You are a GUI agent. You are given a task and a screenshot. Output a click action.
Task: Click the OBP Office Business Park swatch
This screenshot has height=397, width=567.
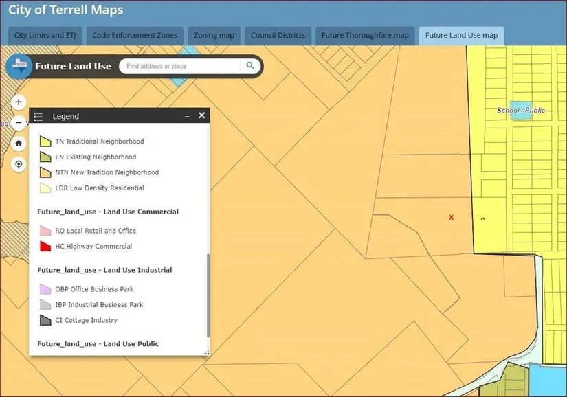45,289
